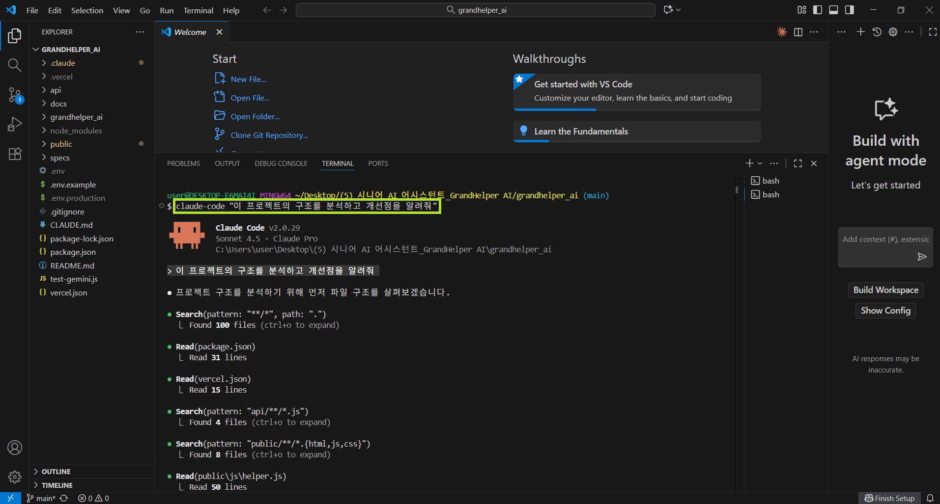Expand the .claude folder
Screen dimensions: 940x504
point(63,63)
